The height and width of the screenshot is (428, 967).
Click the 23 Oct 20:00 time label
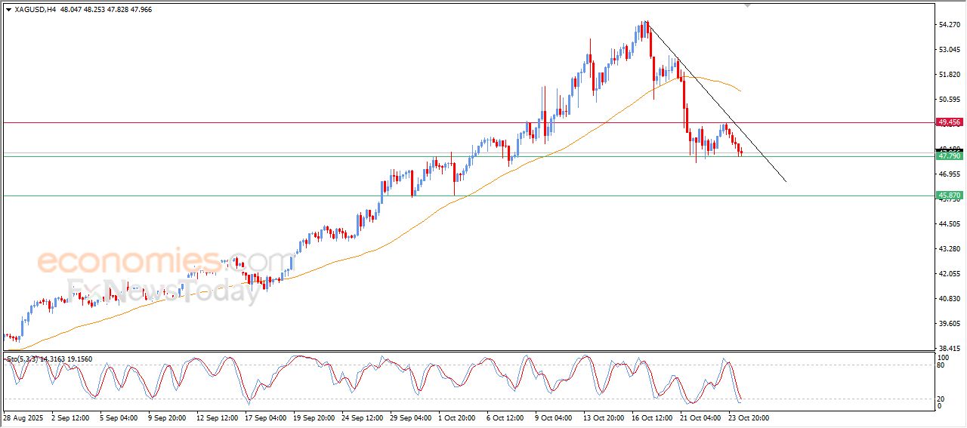point(748,417)
